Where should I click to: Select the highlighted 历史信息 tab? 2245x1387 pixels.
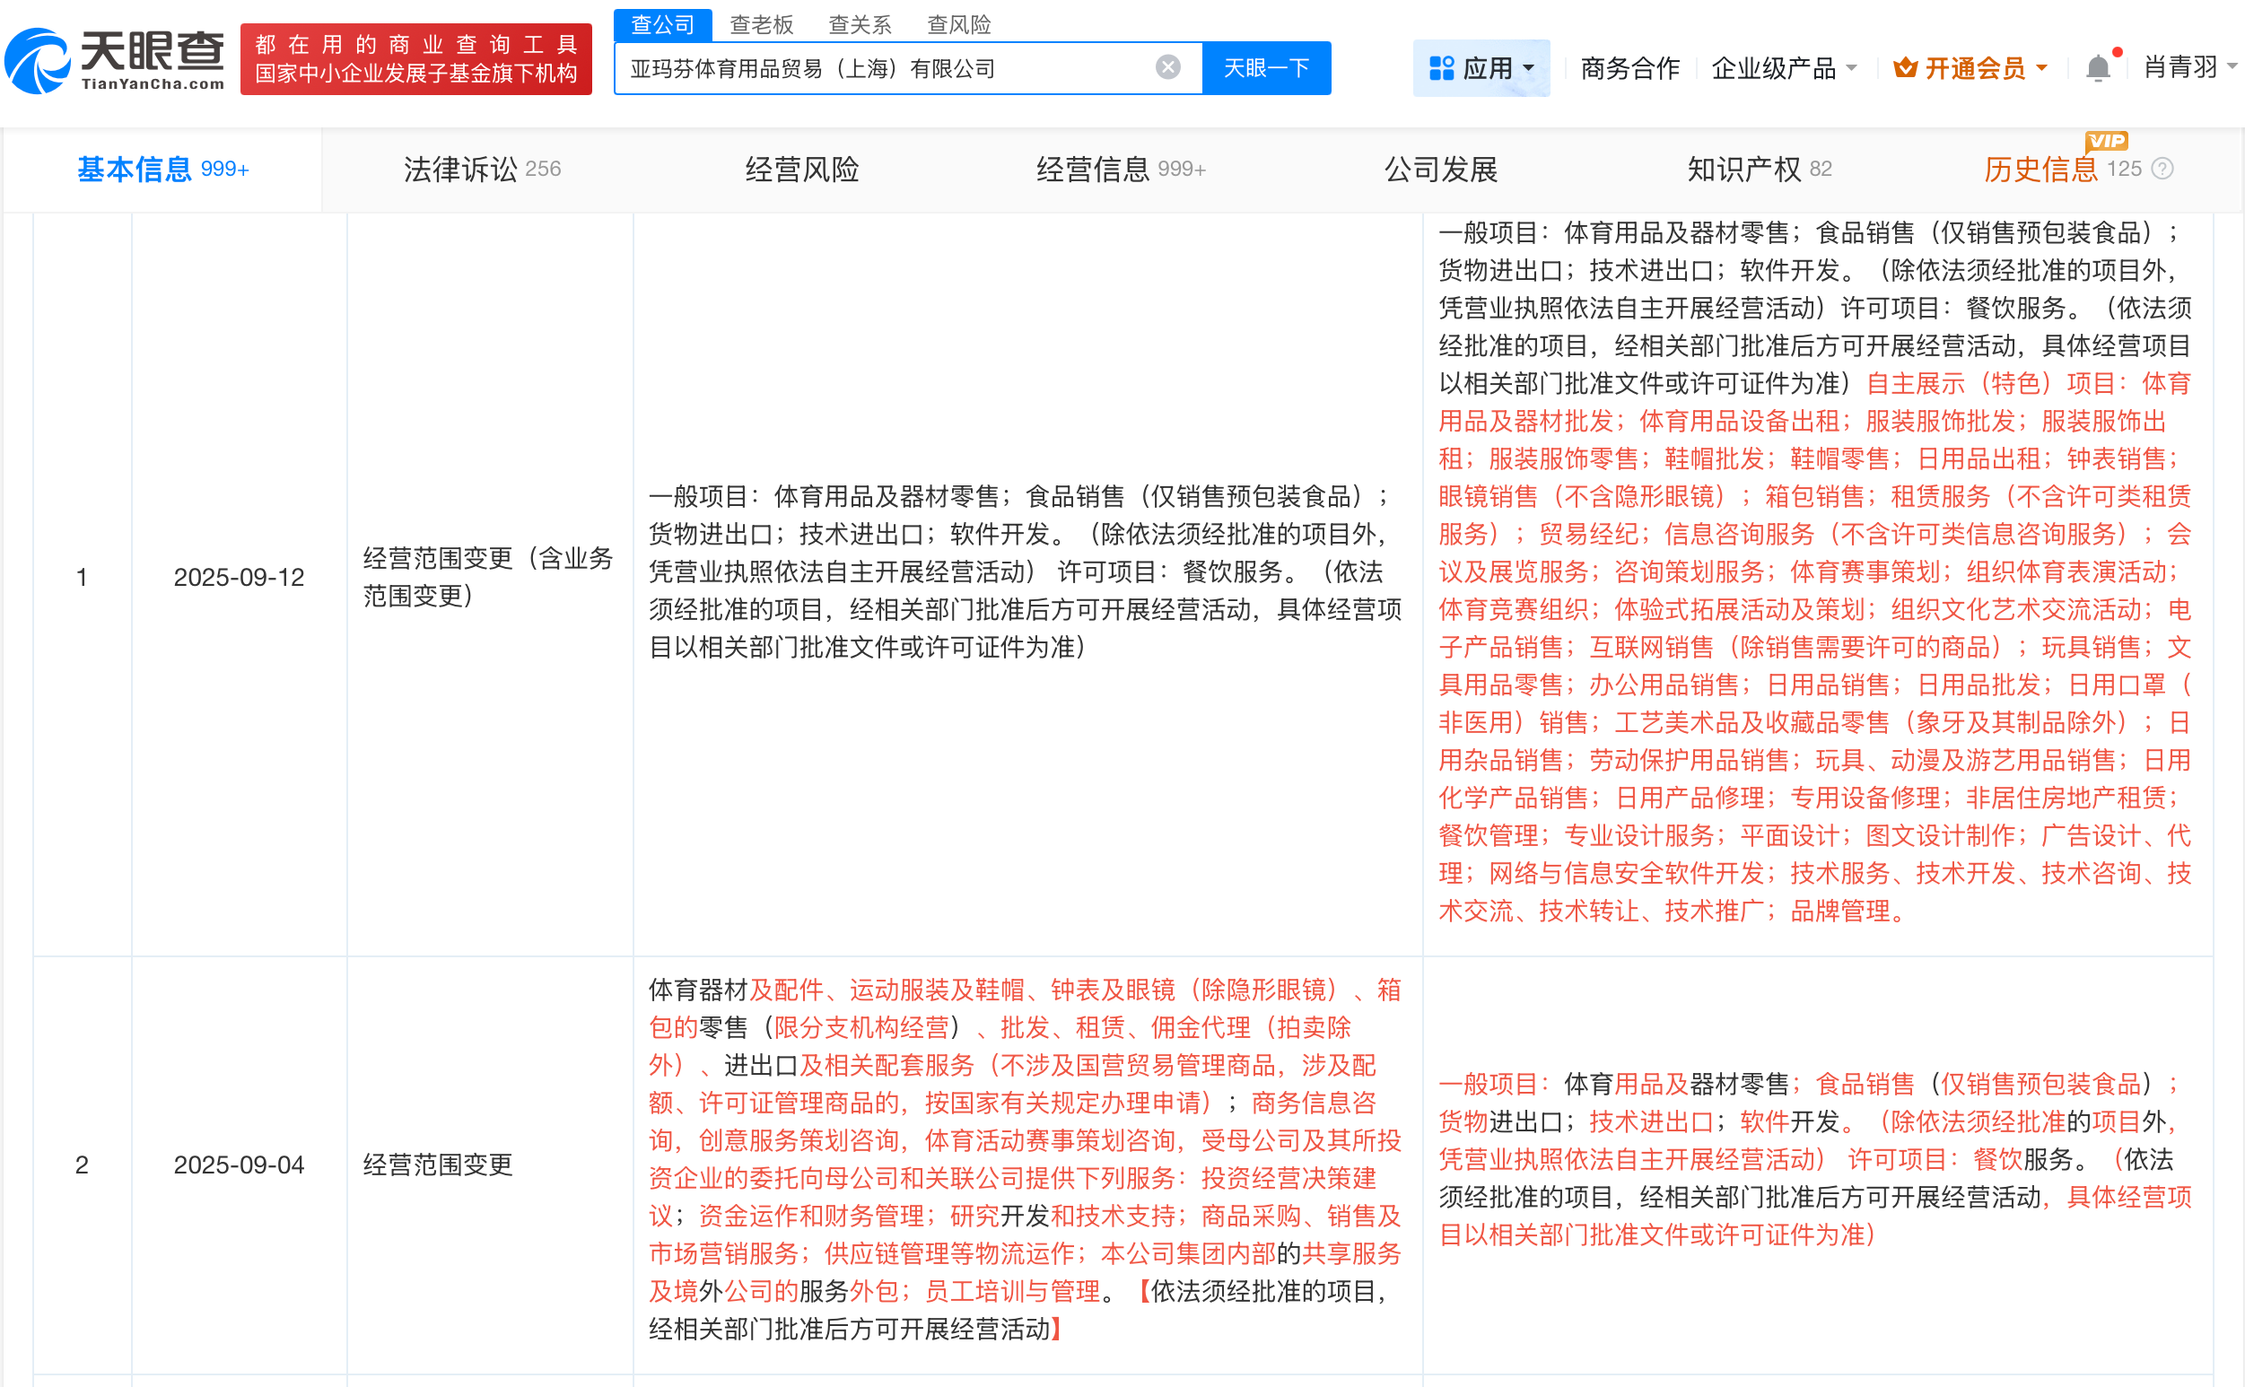pos(2040,169)
